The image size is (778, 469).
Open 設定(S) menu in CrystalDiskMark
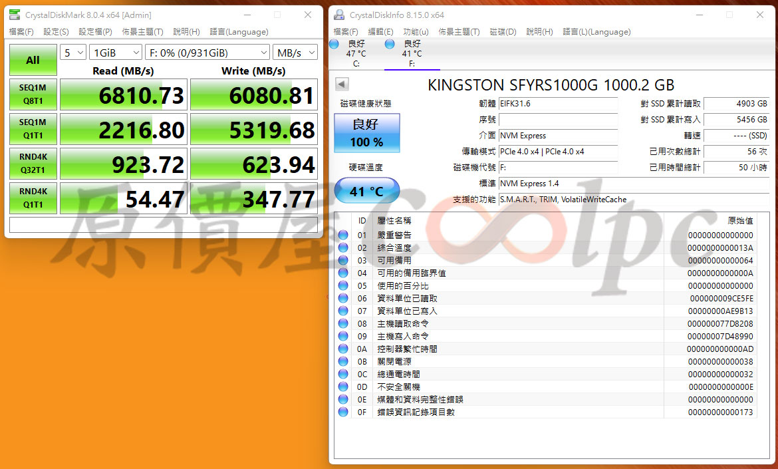pos(56,32)
